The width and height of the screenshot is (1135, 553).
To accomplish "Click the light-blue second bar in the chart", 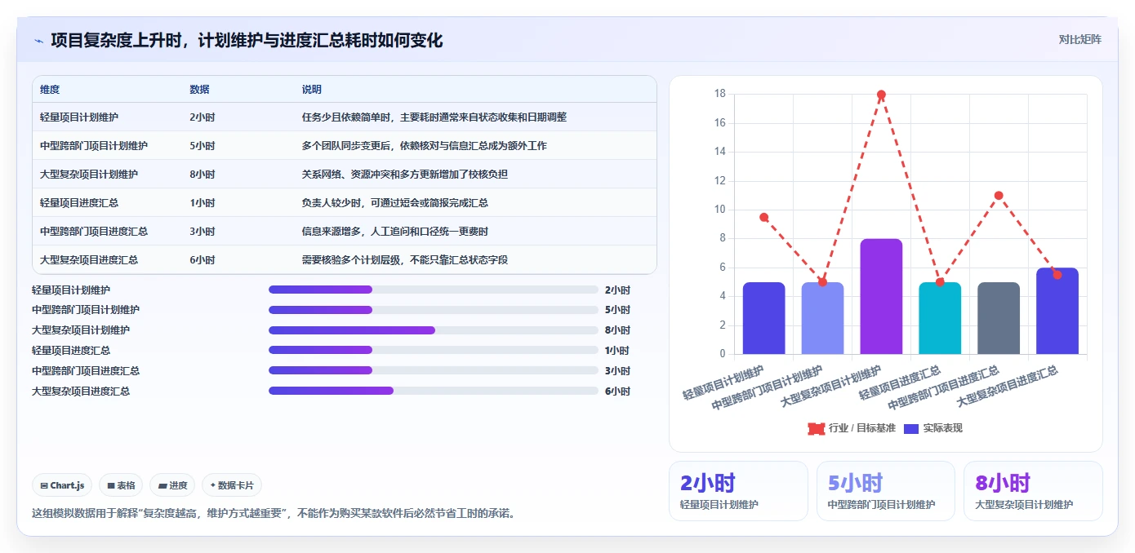I will coord(822,318).
